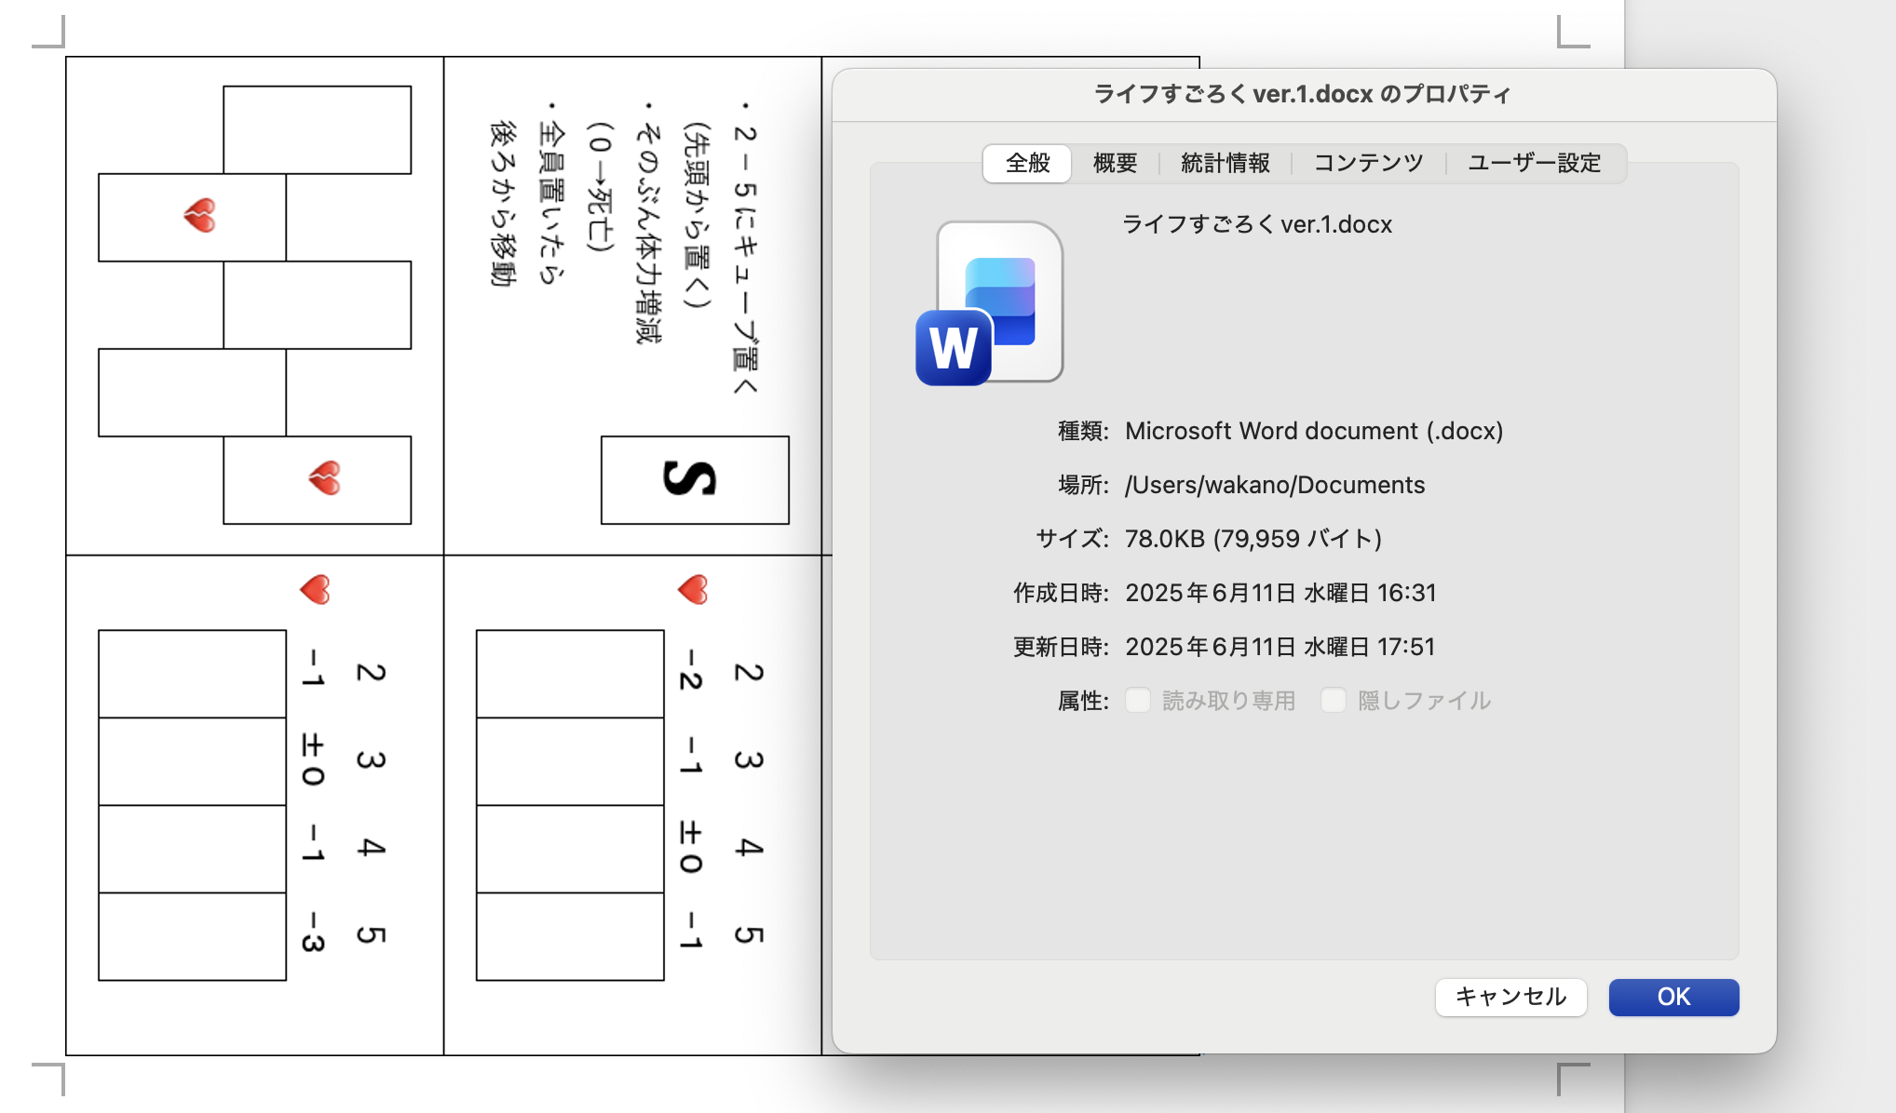This screenshot has width=1896, height=1113.
Task: Click the file path /Users/wakano/Documents
Action: coord(1274,485)
